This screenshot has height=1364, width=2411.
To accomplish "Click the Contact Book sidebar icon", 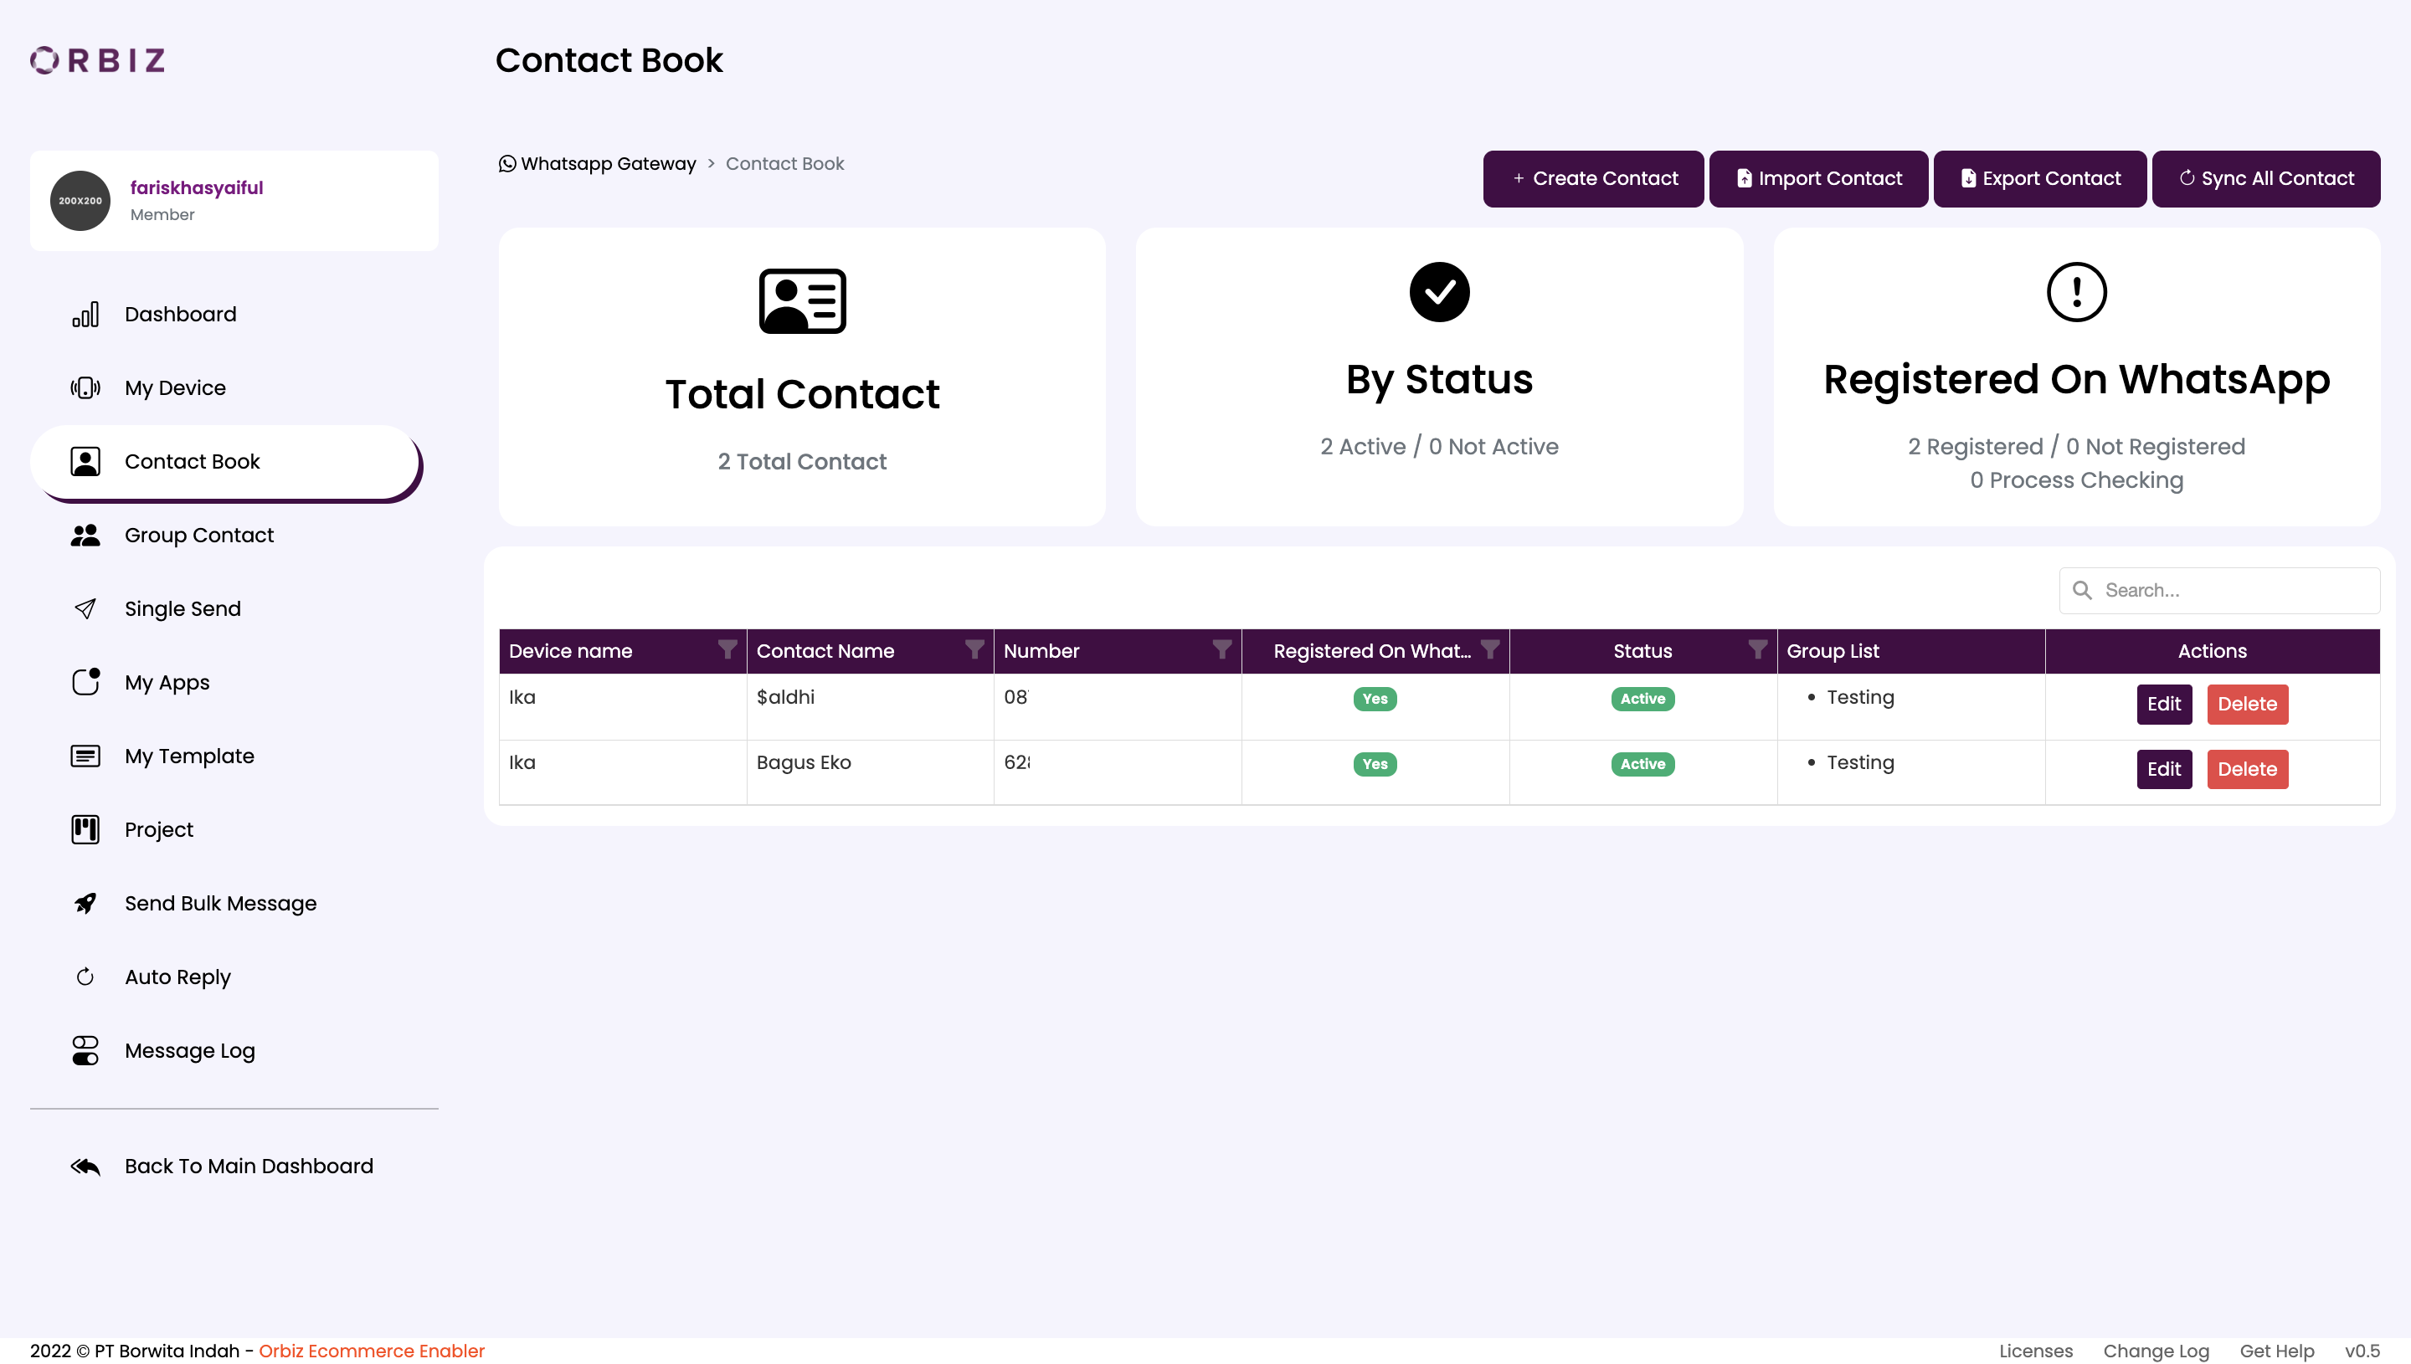I will pos(85,462).
